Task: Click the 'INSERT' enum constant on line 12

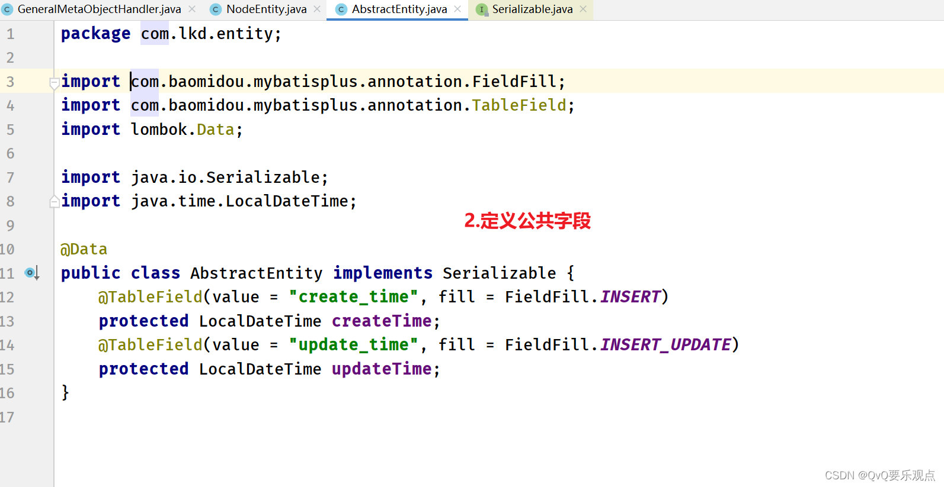Action: pyautogui.click(x=631, y=297)
